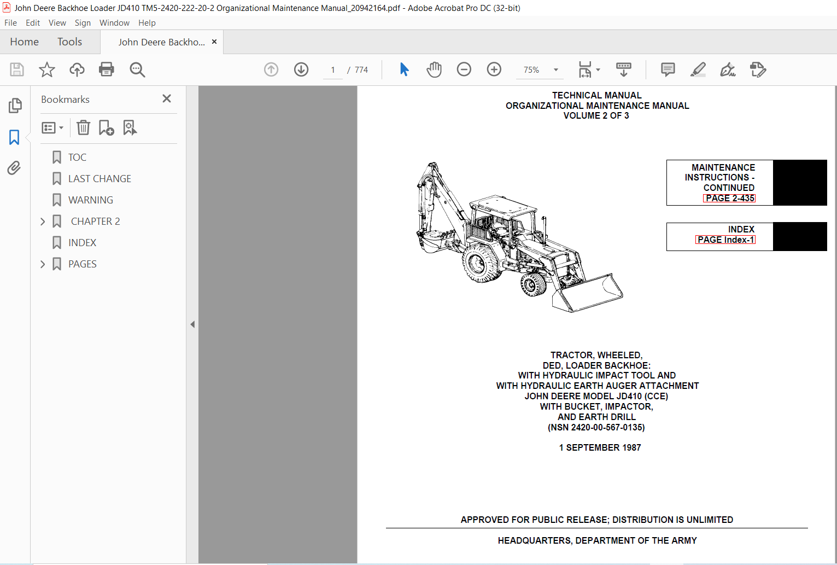Go to next page arrow
837x565 pixels.
(301, 69)
